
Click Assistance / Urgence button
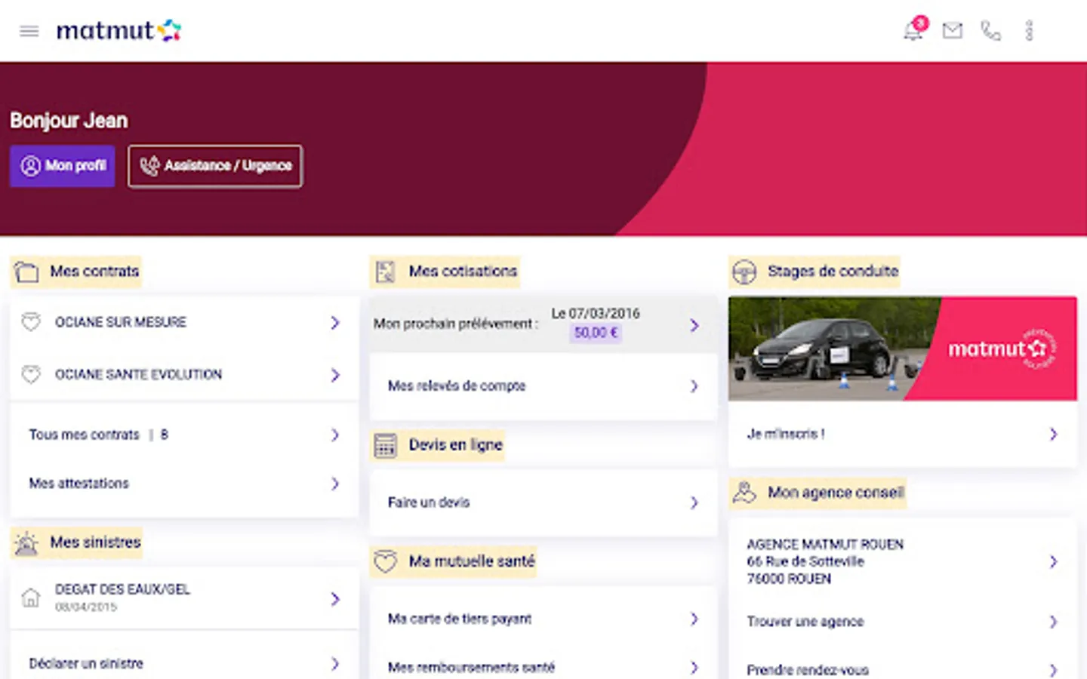(215, 166)
